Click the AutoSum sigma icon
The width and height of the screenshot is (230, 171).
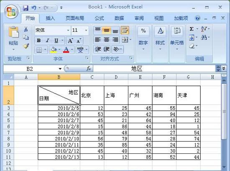coord(192,29)
